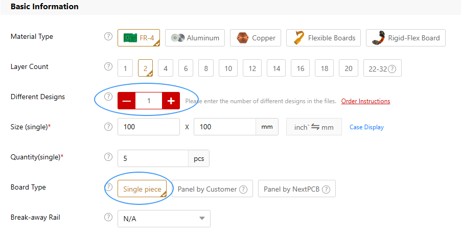Choose 4 layer count option
461x235 pixels.
(166, 68)
